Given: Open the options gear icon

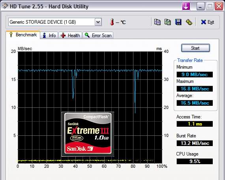Looking at the screenshot, I should pos(189,22).
